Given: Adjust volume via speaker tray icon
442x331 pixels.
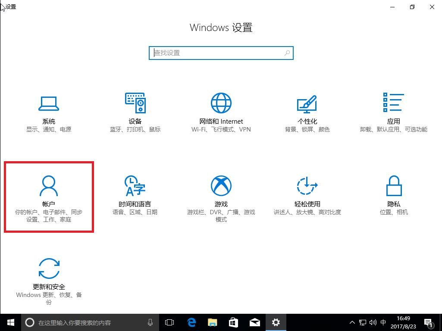Looking at the screenshot, I should [x=373, y=322].
